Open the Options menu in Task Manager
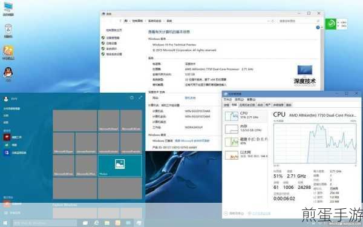Image resolution: width=363 pixels, height=227 pixels. [239, 99]
